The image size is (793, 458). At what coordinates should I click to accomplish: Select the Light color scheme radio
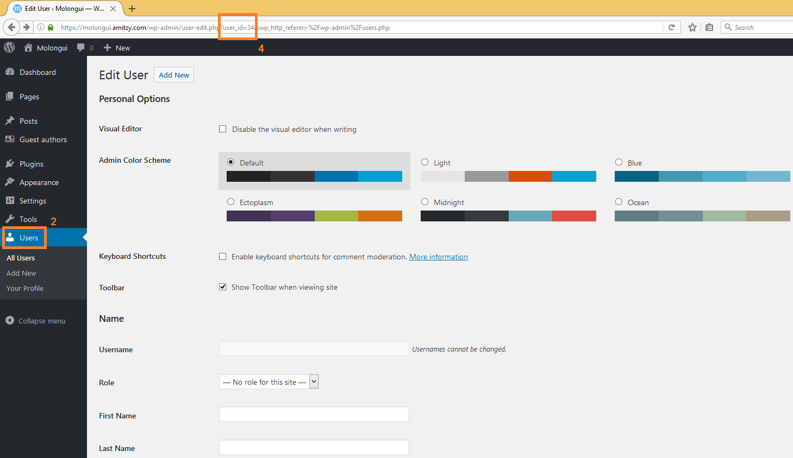[424, 162]
